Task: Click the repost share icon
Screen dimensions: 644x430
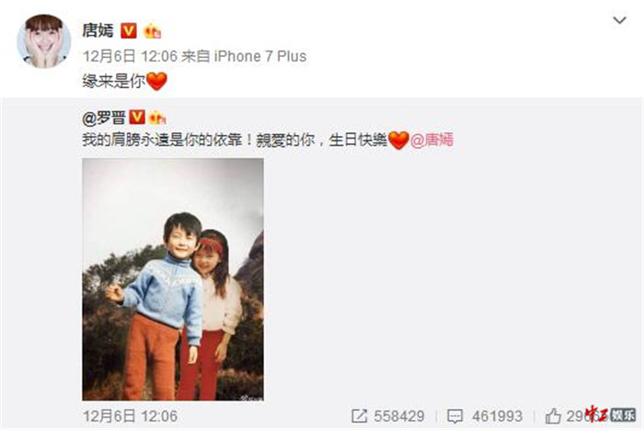Action: (359, 416)
